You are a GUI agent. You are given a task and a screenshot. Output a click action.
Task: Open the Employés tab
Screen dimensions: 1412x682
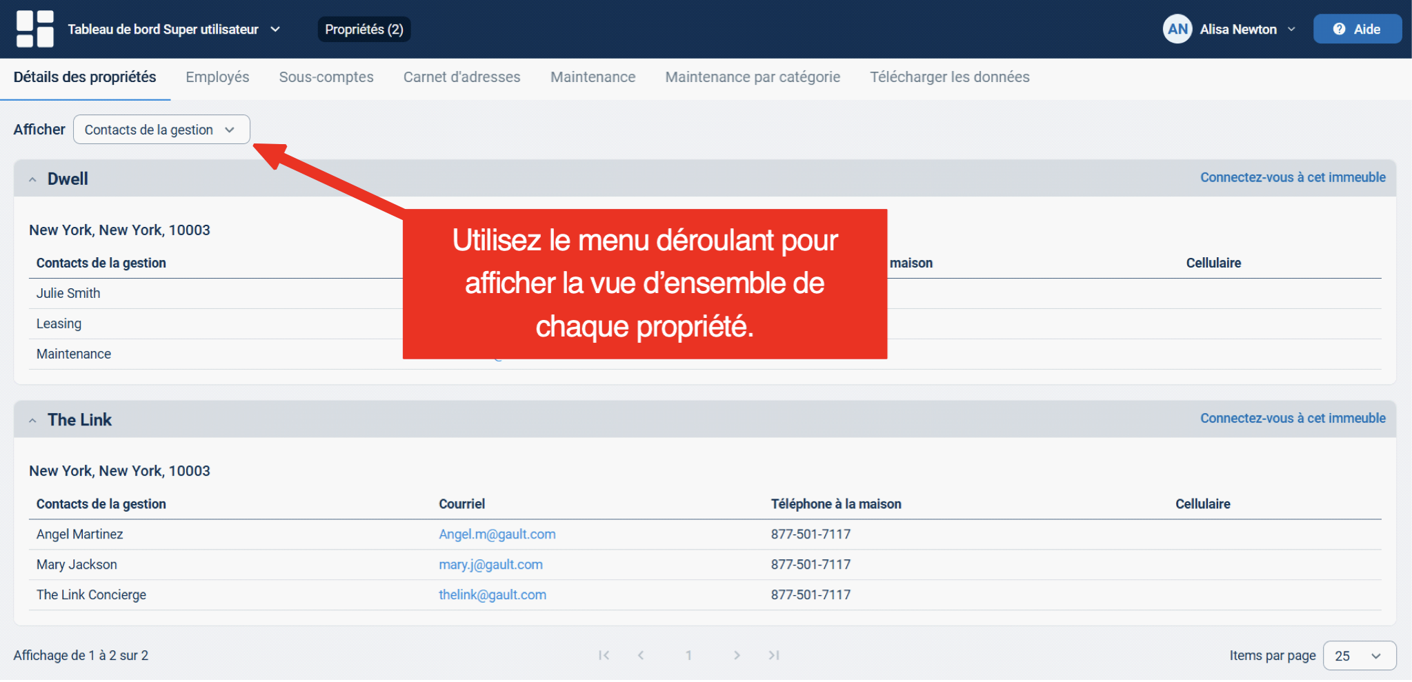[x=217, y=77]
